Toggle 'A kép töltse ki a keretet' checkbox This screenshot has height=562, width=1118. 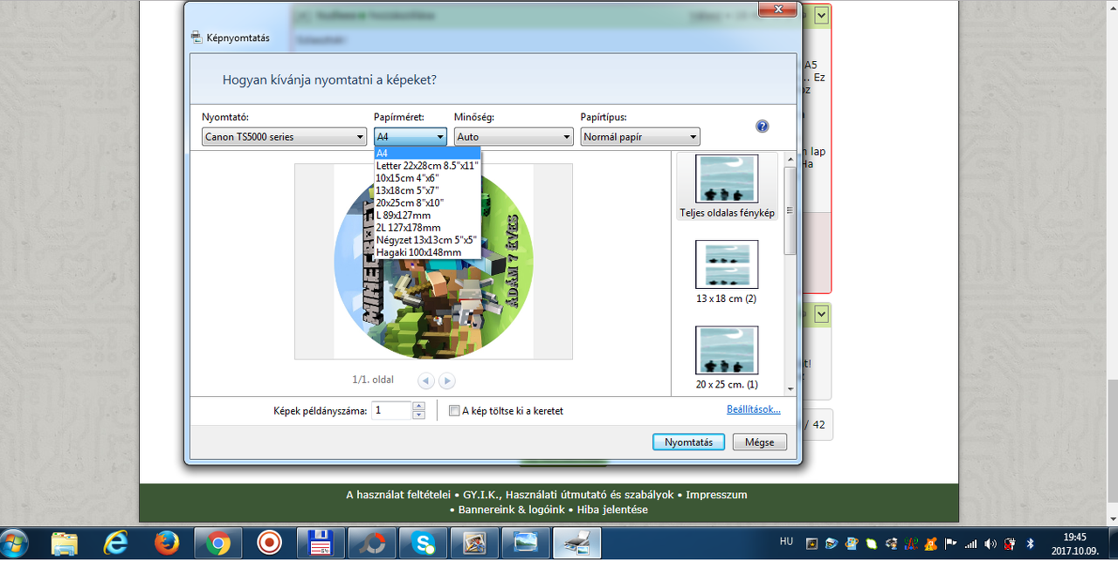[x=454, y=411]
